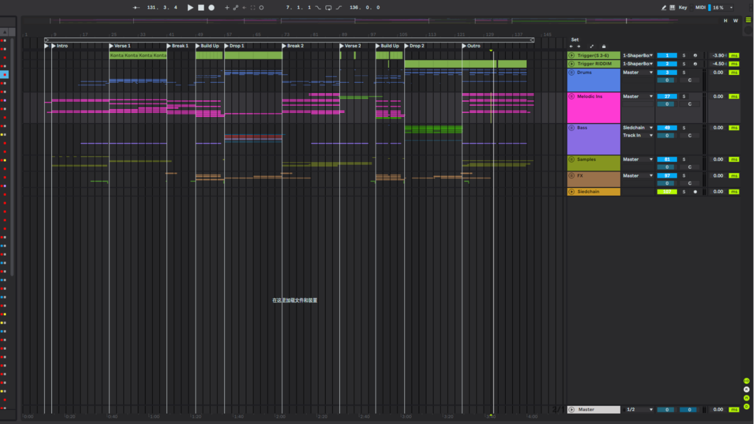
Task: Unfold the Drums group track
Action: [x=571, y=73]
